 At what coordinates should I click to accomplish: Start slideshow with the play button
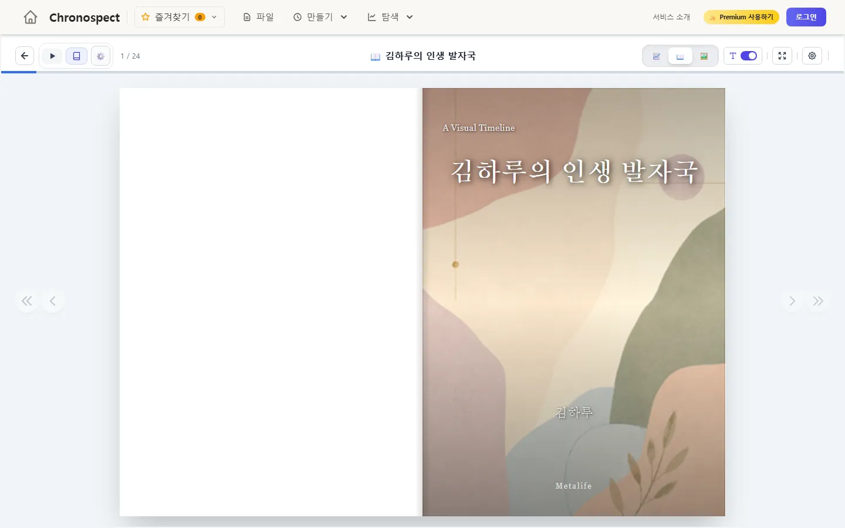pyautogui.click(x=52, y=56)
